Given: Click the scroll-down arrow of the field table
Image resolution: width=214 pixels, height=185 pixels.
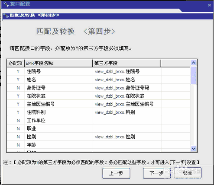Looking at the screenshot, I should click(193, 148).
